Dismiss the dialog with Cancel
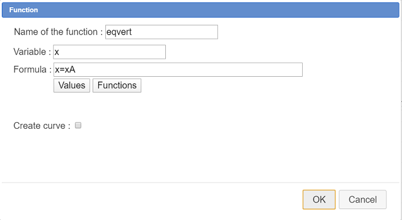Screen dimensions: 402x220 point(363,199)
